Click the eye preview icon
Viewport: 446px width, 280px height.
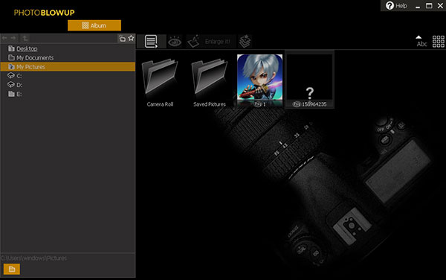(x=175, y=42)
